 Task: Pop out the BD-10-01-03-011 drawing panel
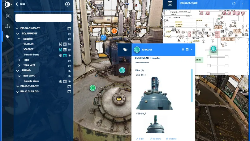(x=234, y=3)
